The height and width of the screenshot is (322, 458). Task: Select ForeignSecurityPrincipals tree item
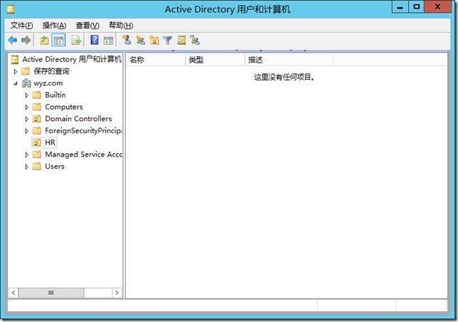[83, 131]
